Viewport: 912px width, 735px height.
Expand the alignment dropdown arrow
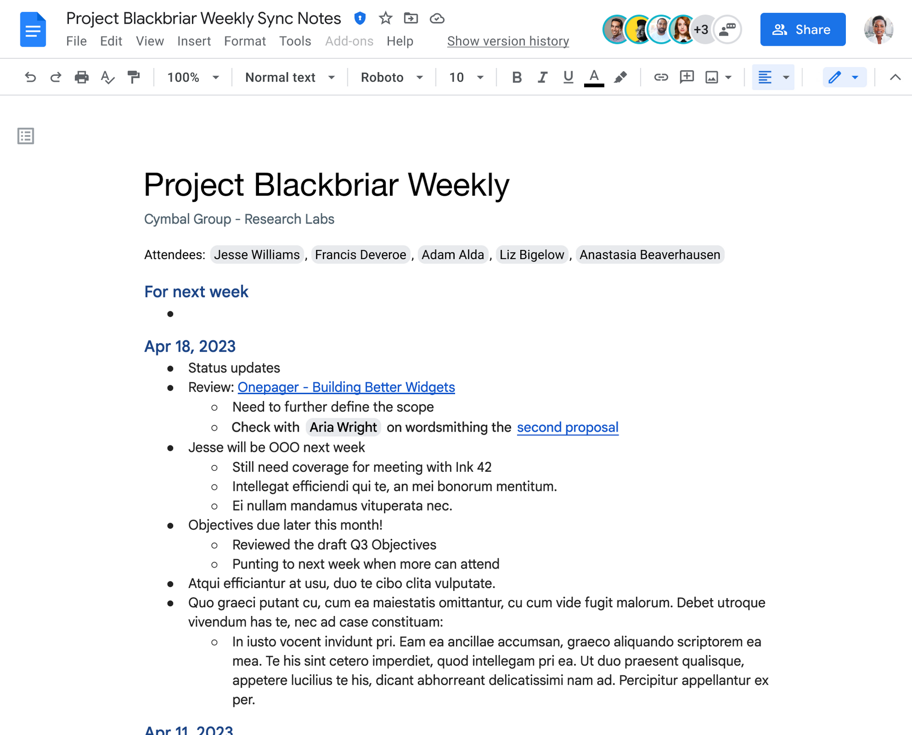(786, 77)
